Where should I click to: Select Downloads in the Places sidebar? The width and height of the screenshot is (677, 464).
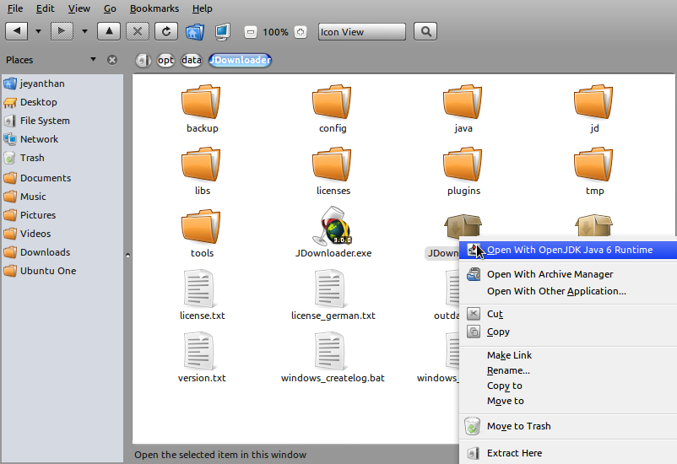pos(45,252)
